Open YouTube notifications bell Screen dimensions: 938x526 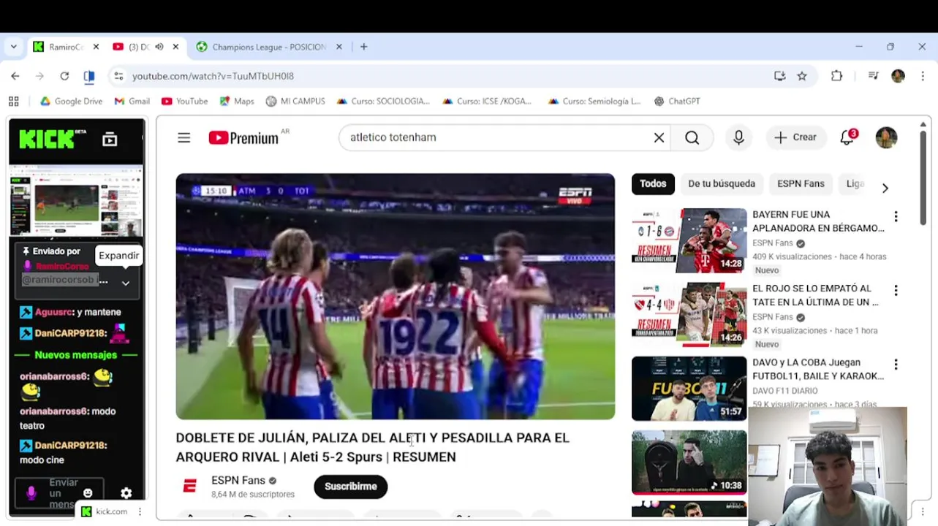(848, 137)
